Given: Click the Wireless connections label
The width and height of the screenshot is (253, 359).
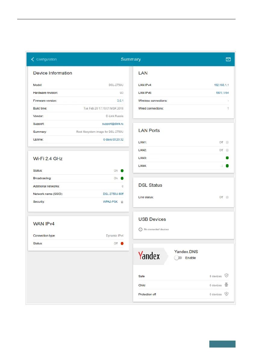Looking at the screenshot, I should tap(153, 101).
